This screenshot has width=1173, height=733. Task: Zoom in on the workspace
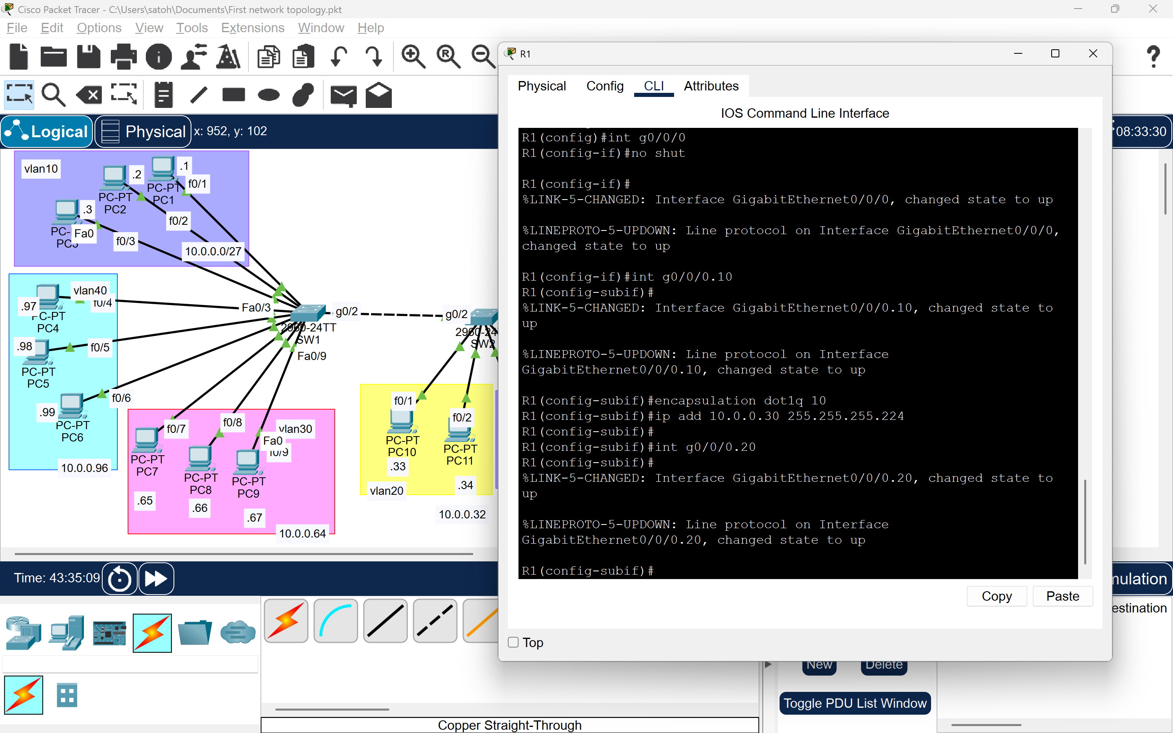pyautogui.click(x=413, y=56)
